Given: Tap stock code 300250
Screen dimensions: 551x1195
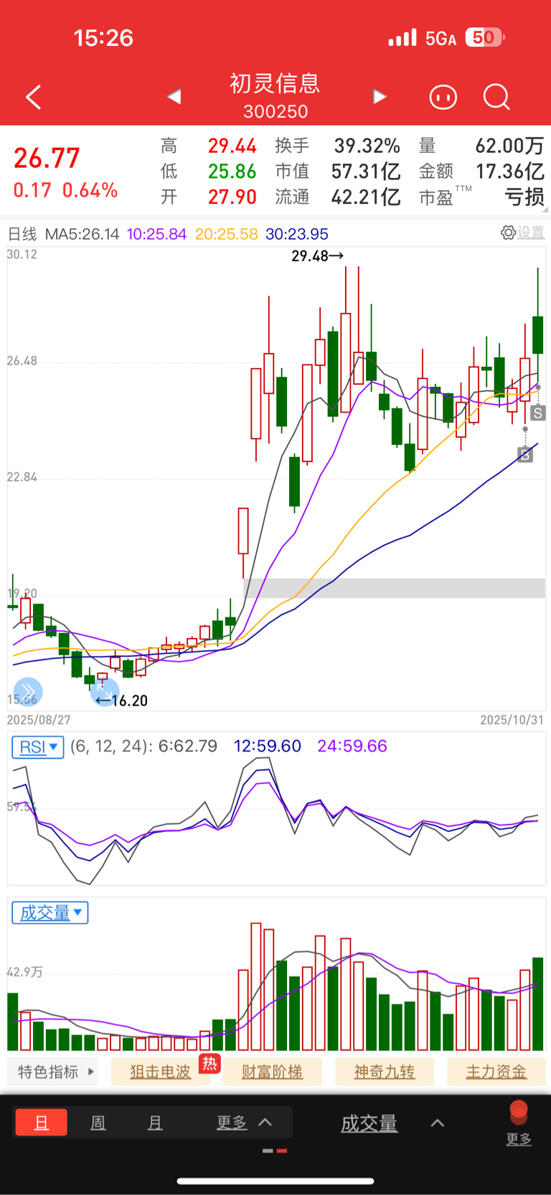Looking at the screenshot, I should tap(275, 111).
